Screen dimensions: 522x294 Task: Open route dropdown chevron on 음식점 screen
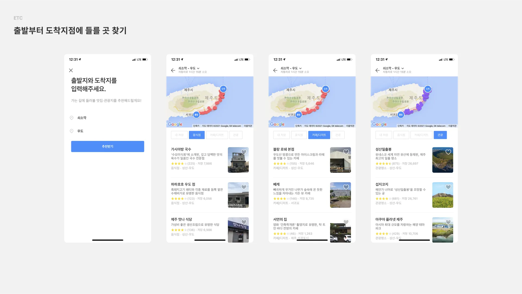point(198,68)
